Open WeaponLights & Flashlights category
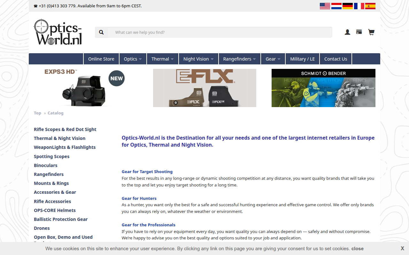The width and height of the screenshot is (409, 255). point(65,147)
